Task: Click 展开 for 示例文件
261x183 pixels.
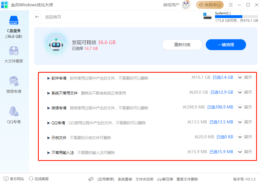Action: click(248, 137)
